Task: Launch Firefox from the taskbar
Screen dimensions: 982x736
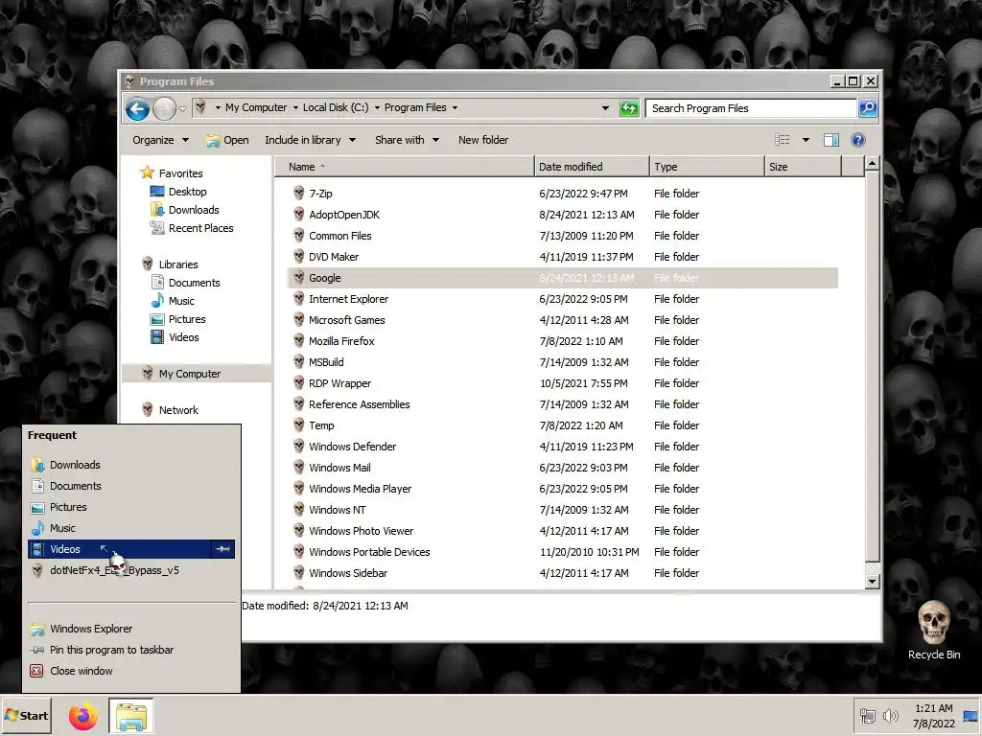Action: click(x=83, y=716)
